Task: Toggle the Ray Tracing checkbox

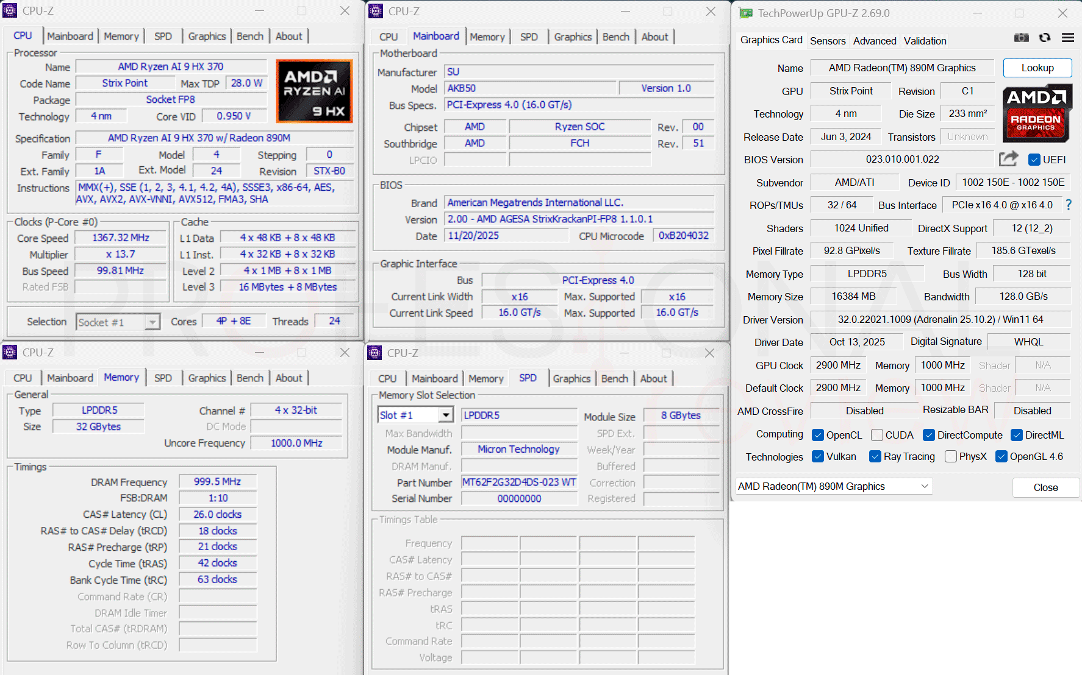Action: click(x=875, y=456)
